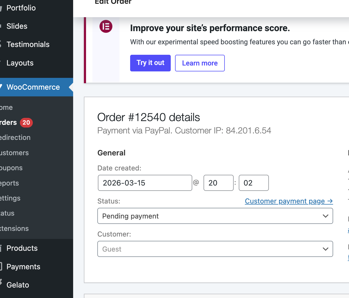Click the hour input showing 20
Viewport: 349px width, 298px height.
(218, 183)
